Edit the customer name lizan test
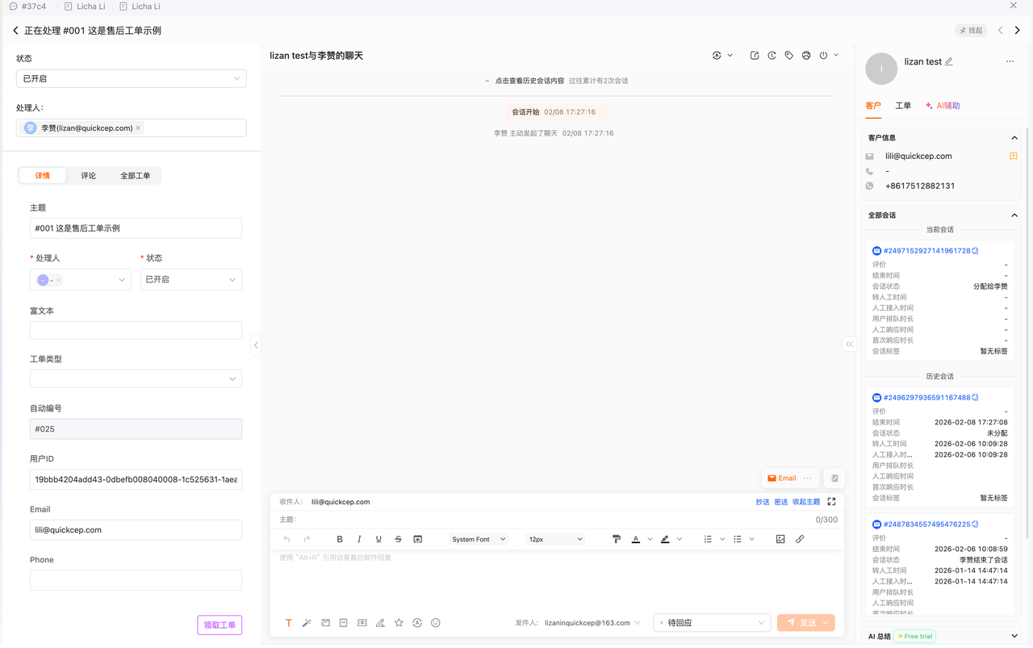The height and width of the screenshot is (648, 1033). 949,61
